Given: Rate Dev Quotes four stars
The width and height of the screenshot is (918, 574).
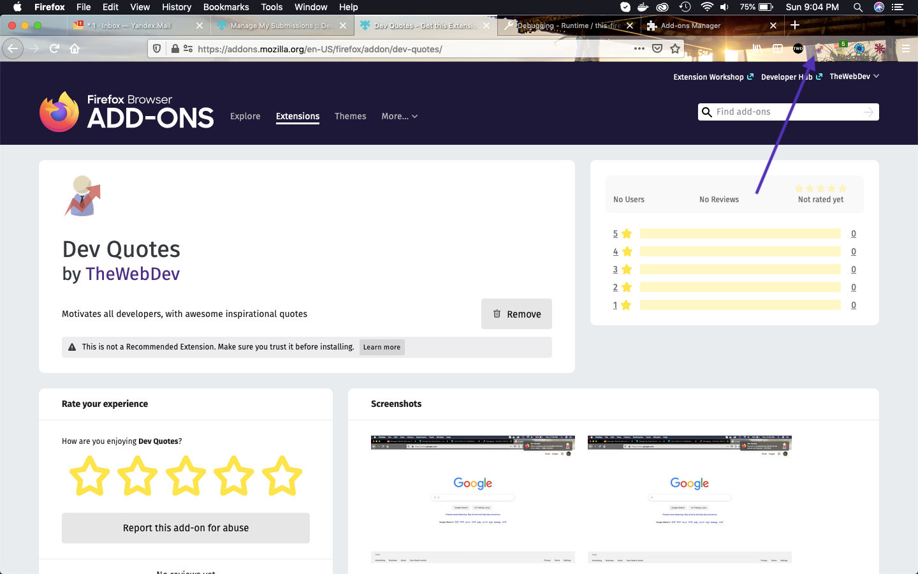Looking at the screenshot, I should tap(234, 476).
